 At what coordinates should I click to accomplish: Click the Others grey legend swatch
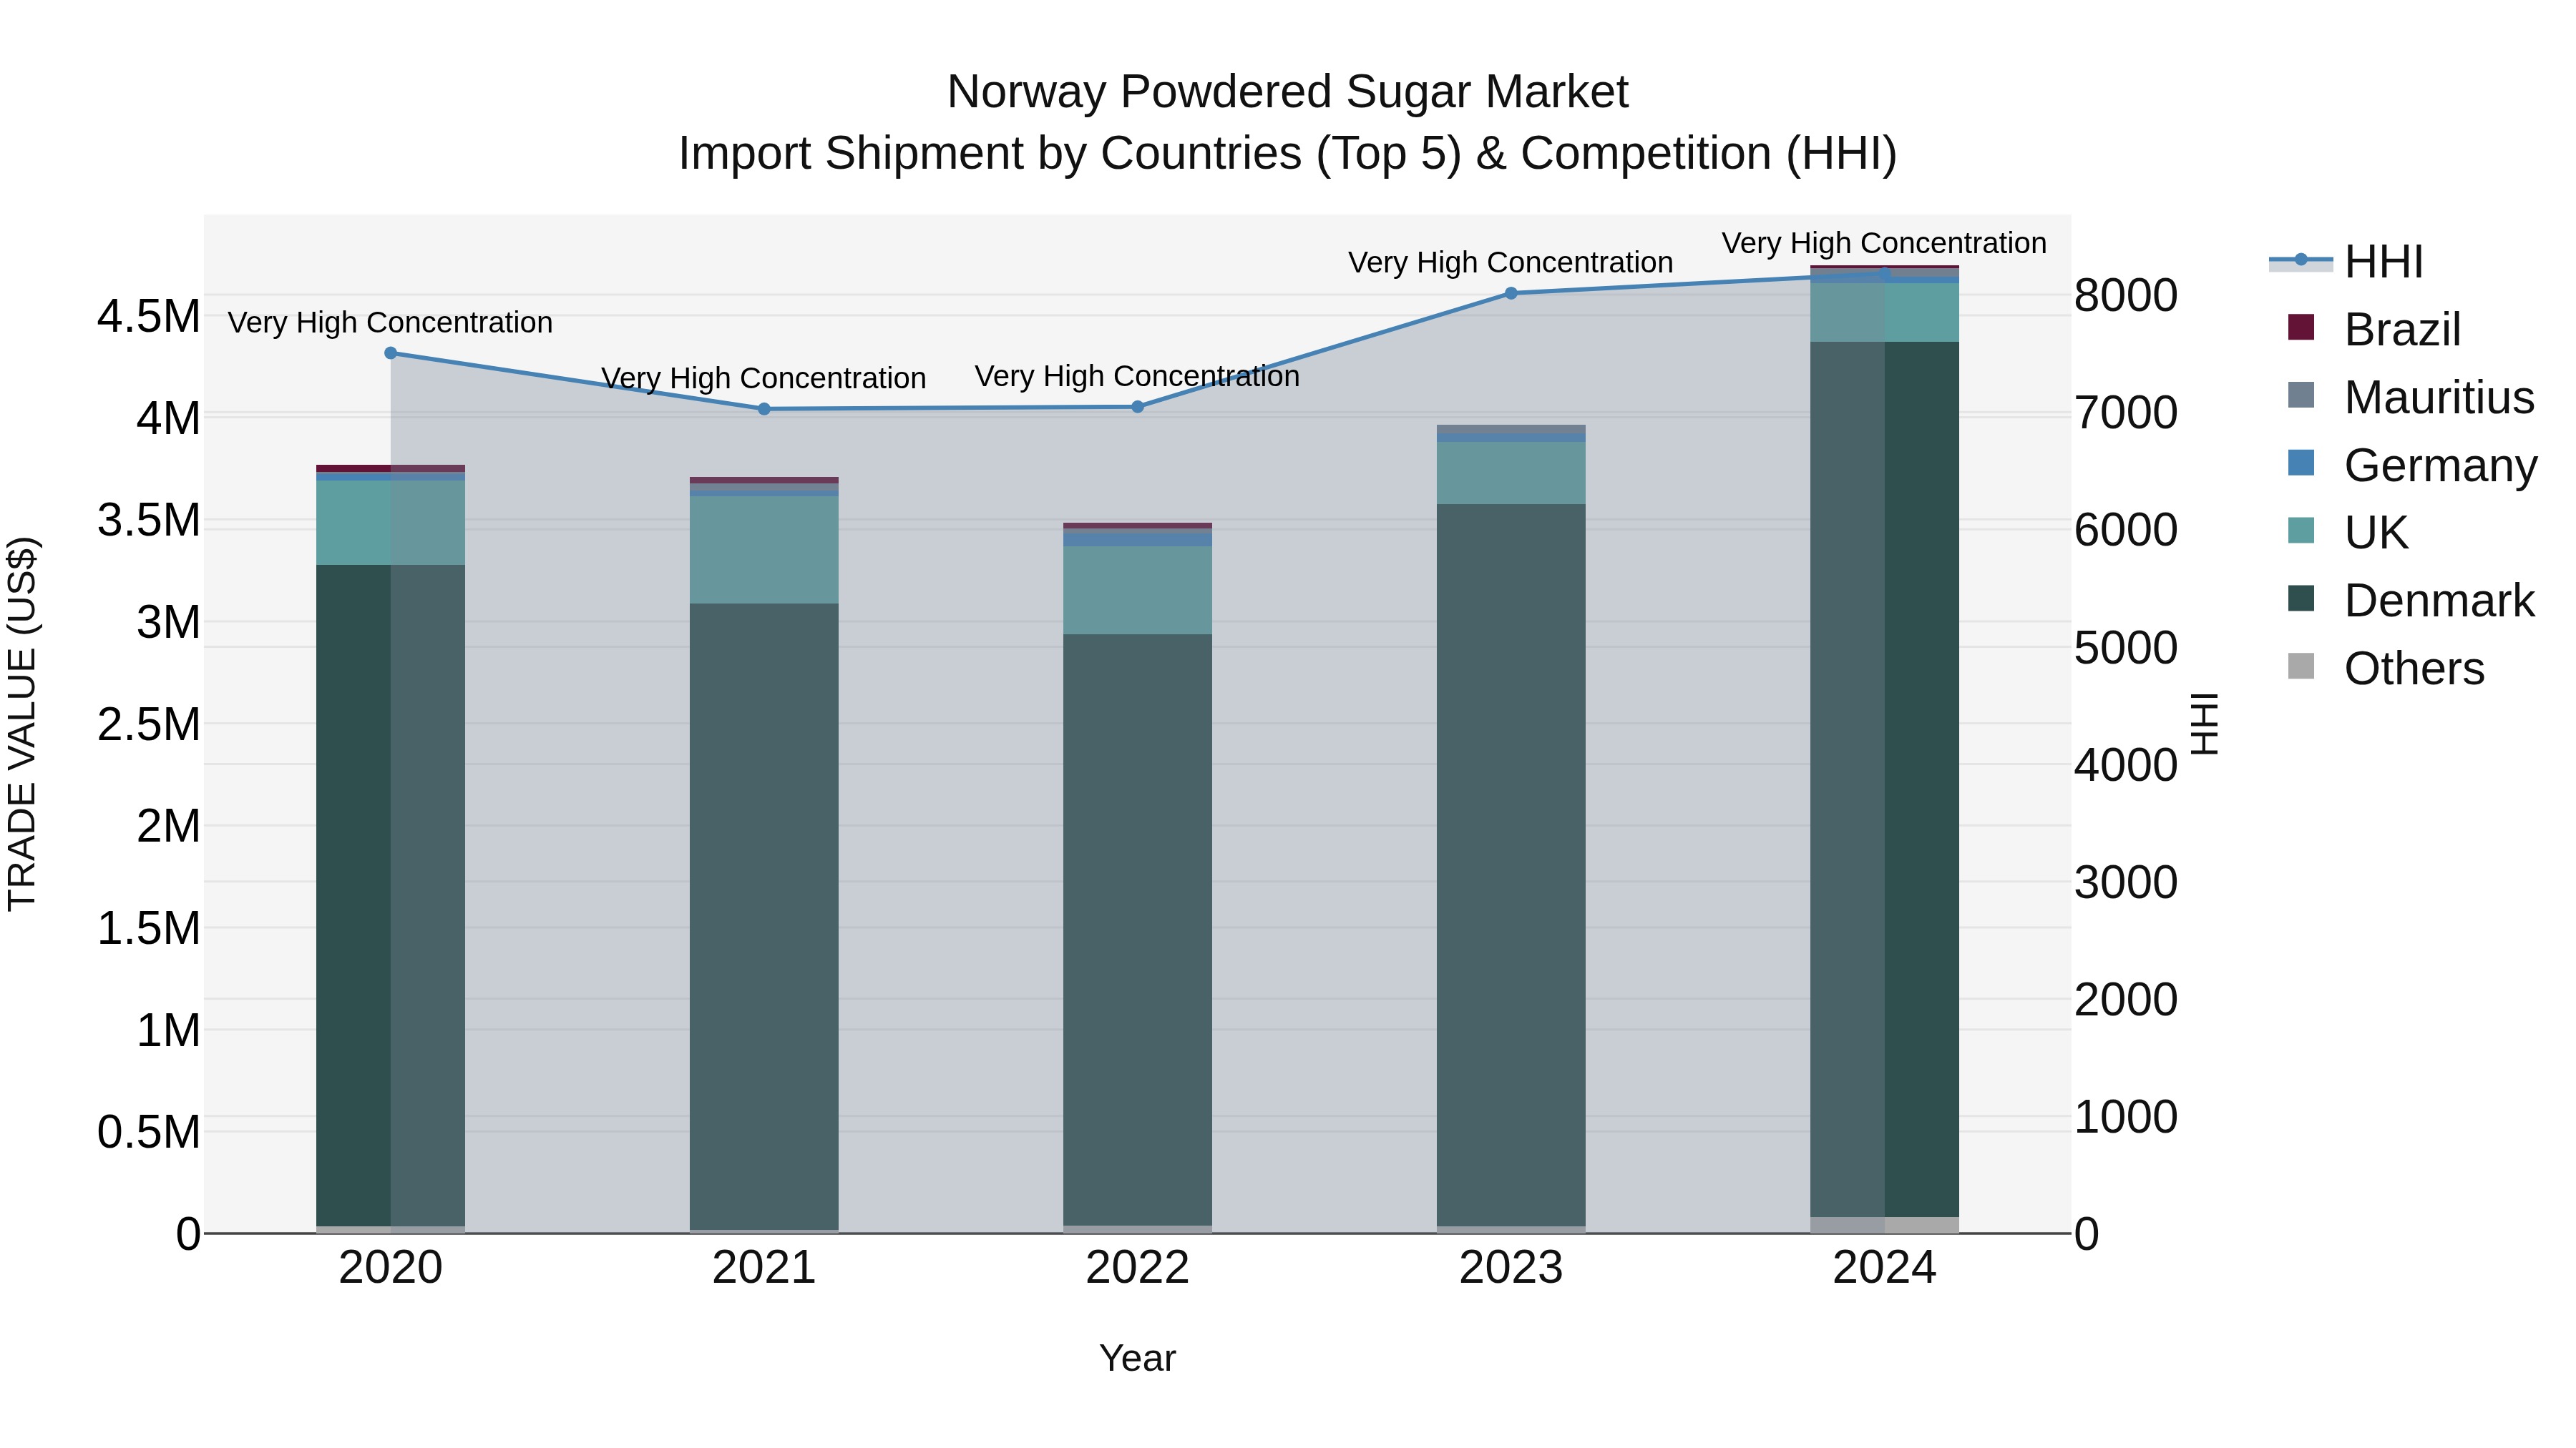point(2301,666)
